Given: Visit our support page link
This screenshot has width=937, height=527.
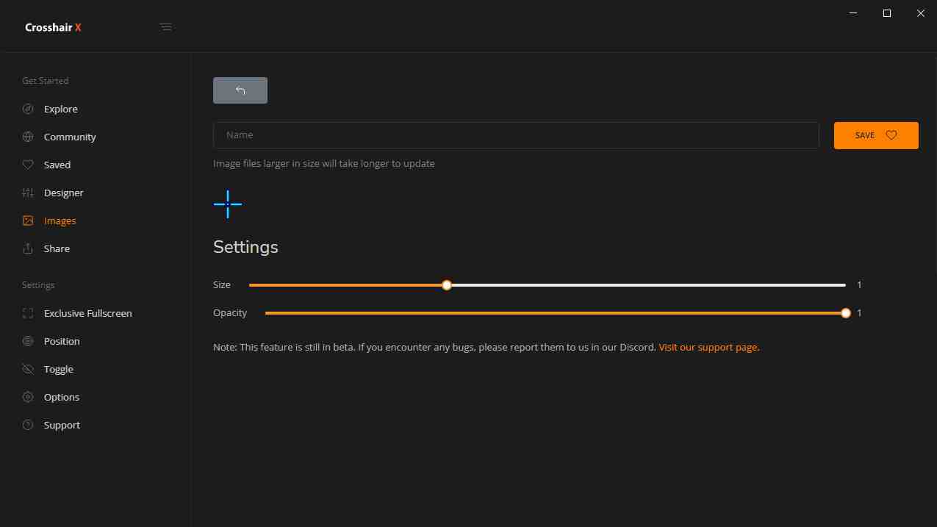Looking at the screenshot, I should 708,347.
